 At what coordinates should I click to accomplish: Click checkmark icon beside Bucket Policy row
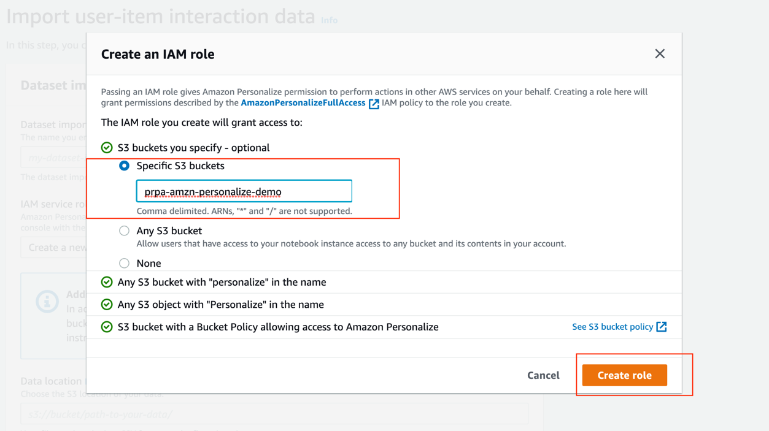coord(107,327)
